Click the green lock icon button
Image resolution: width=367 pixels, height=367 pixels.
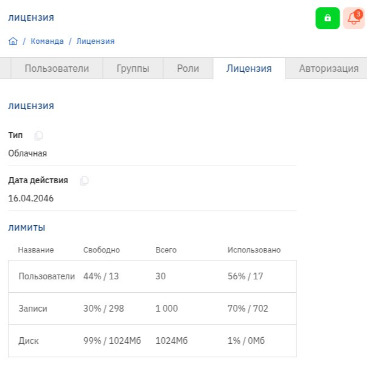[327, 18]
